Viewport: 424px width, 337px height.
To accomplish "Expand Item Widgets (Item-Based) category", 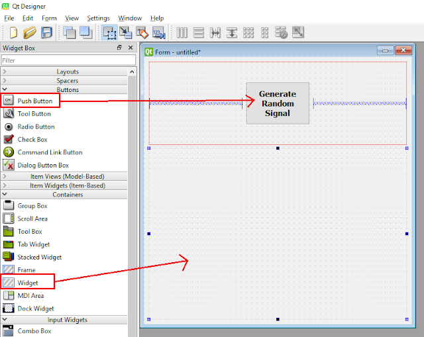I will point(64,185).
